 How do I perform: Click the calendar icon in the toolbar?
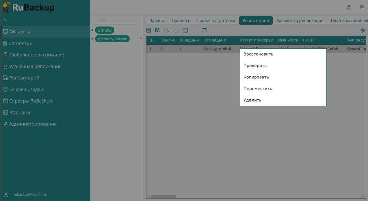tap(185, 30)
